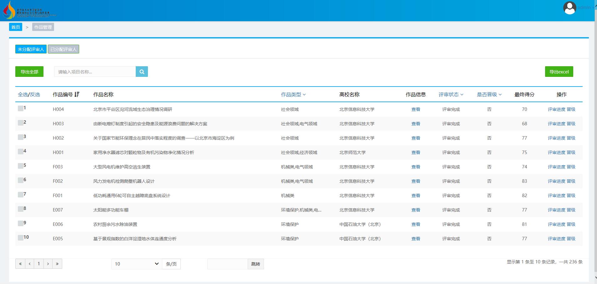The image size is (597, 284).
Task: Click the next page arrow
Action: point(48,264)
